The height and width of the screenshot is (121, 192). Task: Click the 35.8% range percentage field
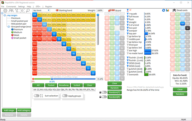point(100,79)
